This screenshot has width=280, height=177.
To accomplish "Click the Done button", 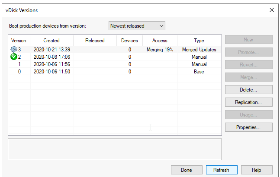I will tap(187, 170).
